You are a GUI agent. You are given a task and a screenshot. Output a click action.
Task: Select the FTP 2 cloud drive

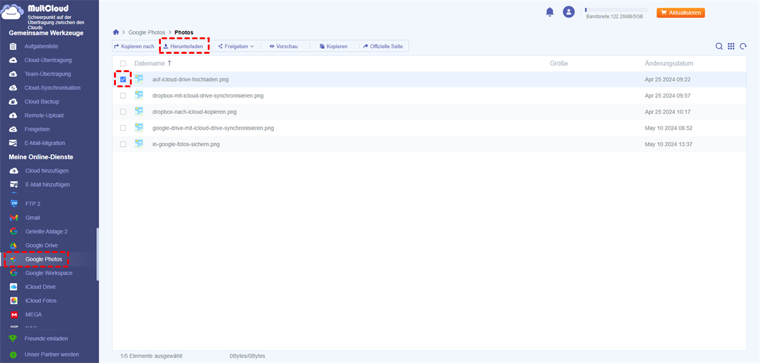click(x=33, y=204)
